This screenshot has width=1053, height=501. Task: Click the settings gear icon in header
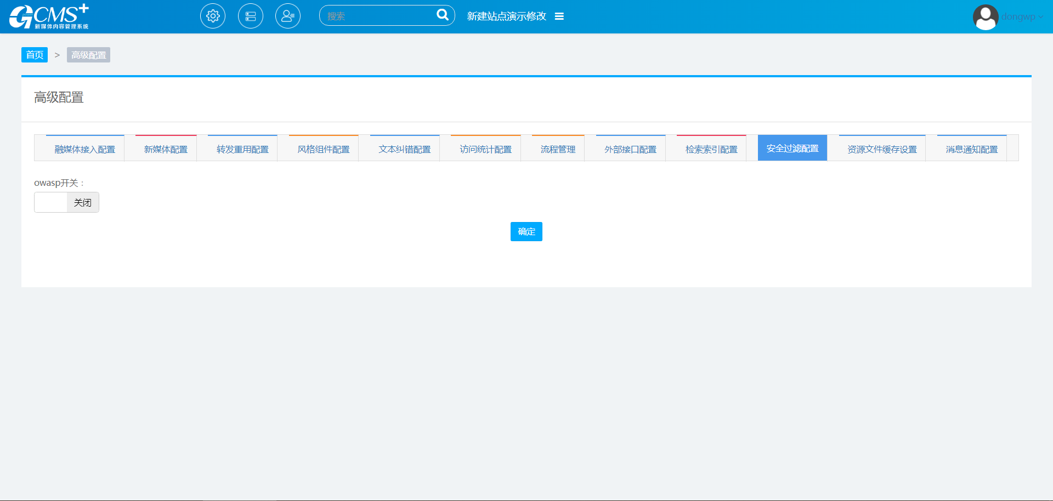coord(213,16)
